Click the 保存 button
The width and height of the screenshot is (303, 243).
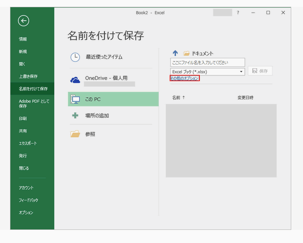point(260,71)
